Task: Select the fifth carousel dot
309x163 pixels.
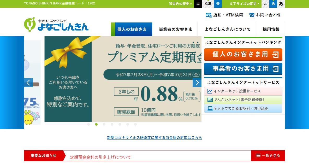Action: (x=120, y=124)
